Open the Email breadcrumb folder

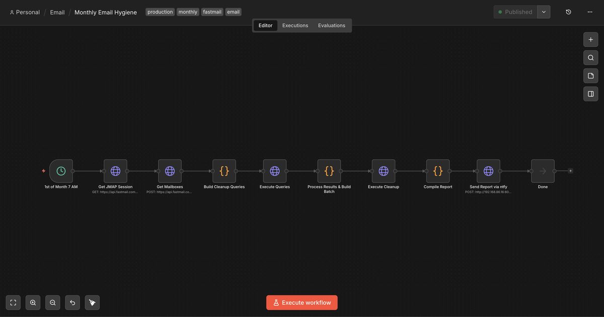pyautogui.click(x=57, y=12)
